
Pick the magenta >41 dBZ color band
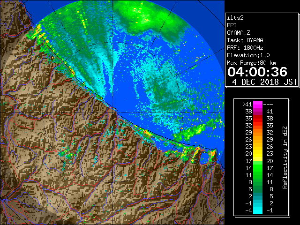(258, 104)
